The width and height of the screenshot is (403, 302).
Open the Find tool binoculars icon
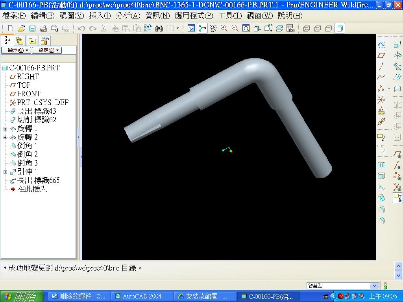click(159, 28)
